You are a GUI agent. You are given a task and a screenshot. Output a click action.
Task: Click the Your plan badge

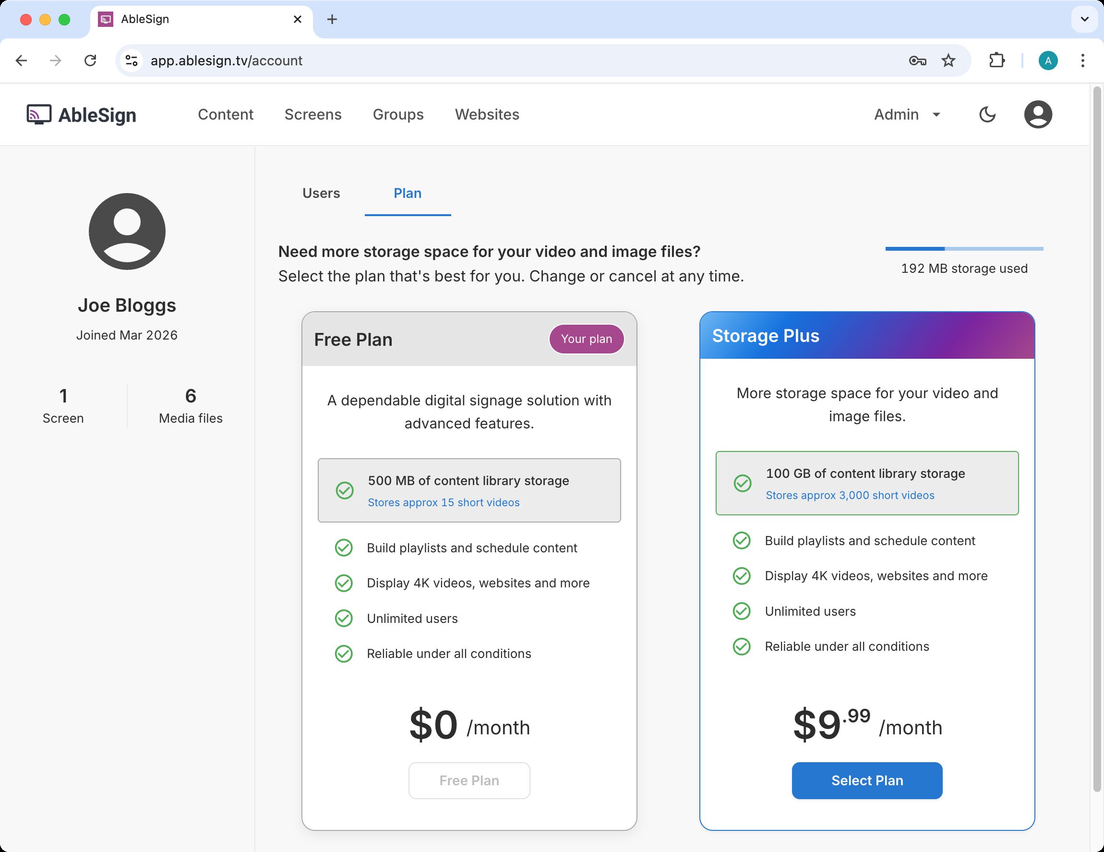pyautogui.click(x=586, y=339)
